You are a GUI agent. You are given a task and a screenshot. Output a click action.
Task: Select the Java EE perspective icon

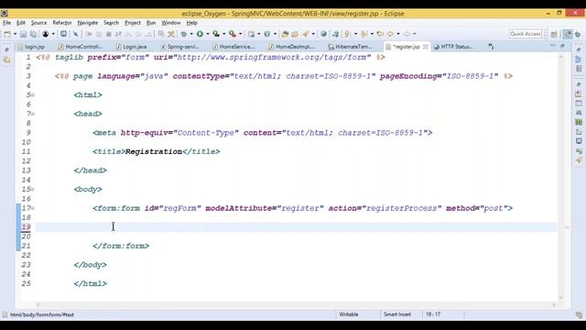pyautogui.click(x=568, y=34)
